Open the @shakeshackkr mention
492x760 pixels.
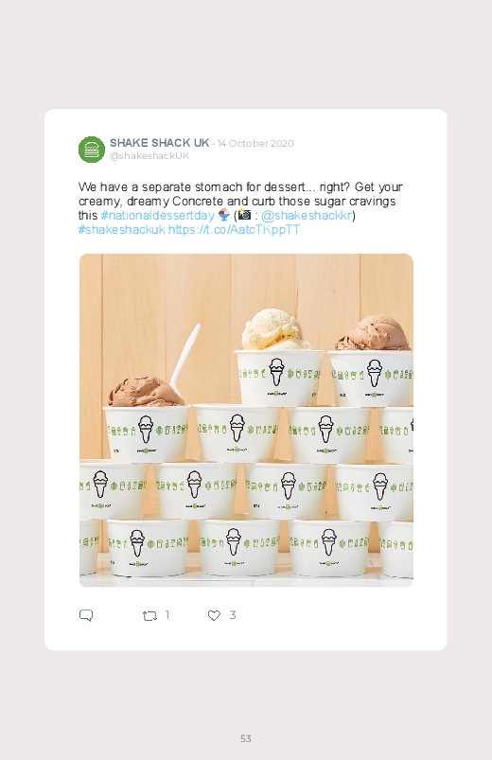tap(307, 215)
